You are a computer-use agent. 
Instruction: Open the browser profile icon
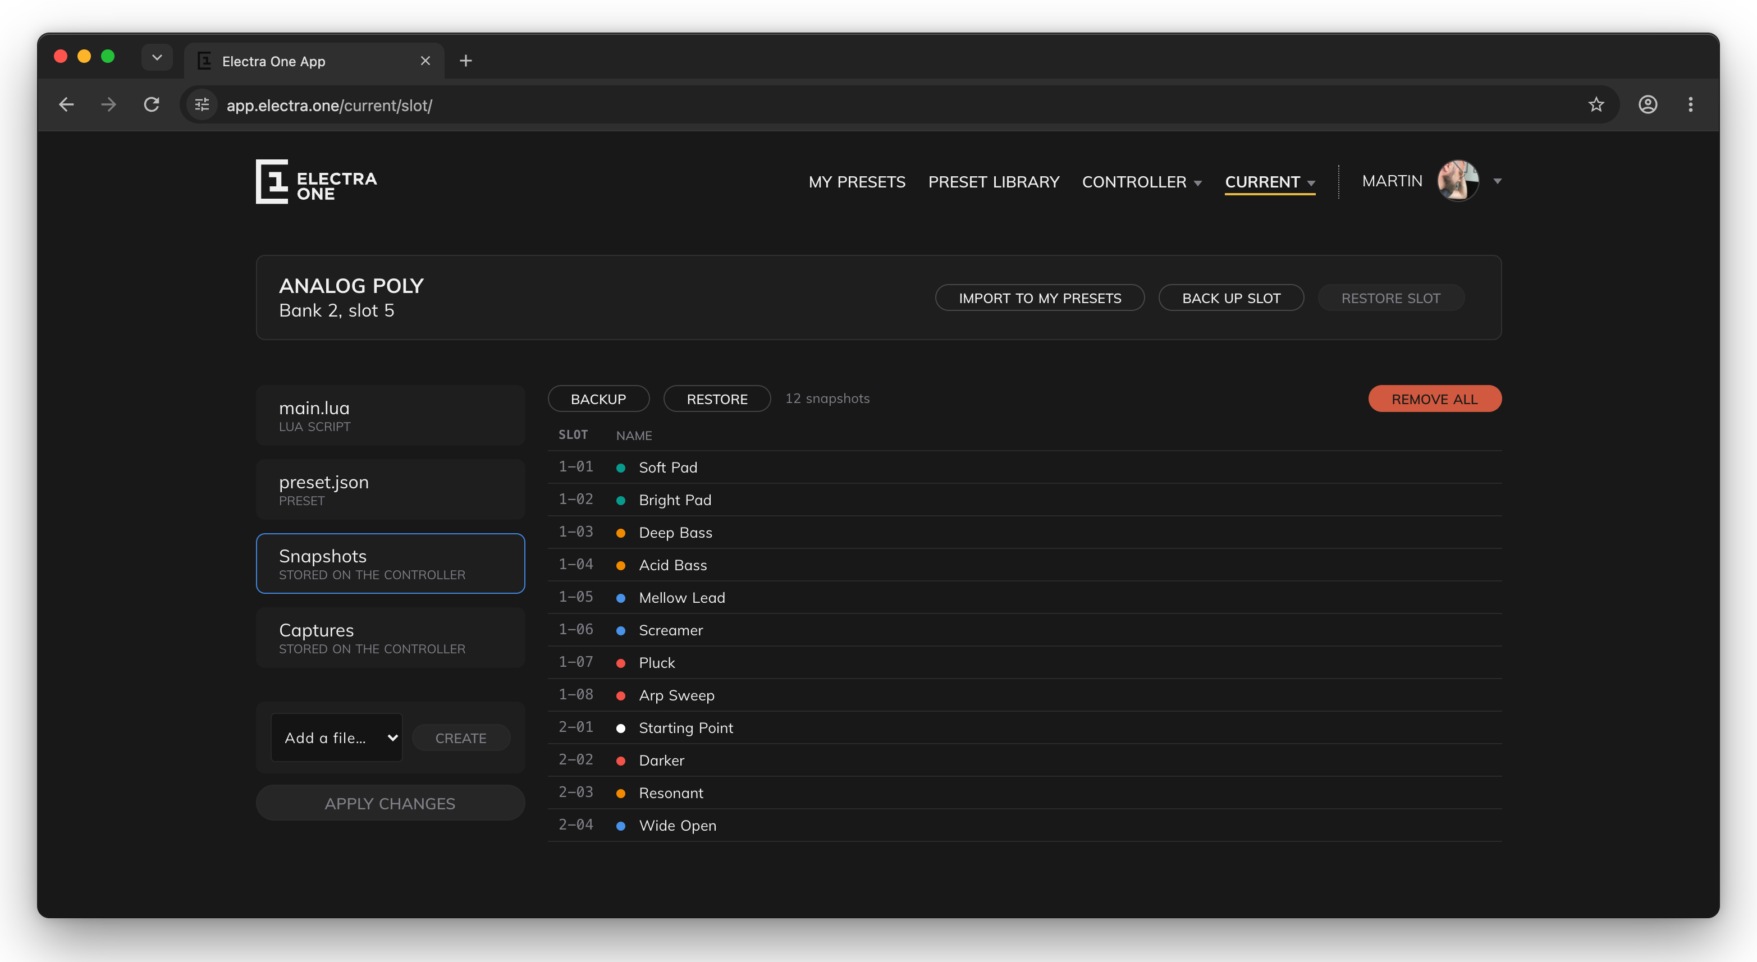1648,105
